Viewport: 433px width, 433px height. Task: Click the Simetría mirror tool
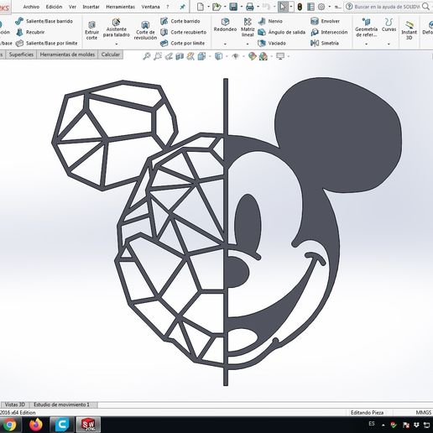coord(325,43)
